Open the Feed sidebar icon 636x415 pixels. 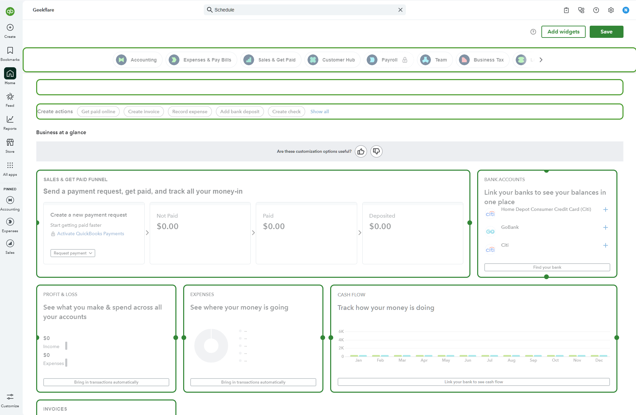10,100
